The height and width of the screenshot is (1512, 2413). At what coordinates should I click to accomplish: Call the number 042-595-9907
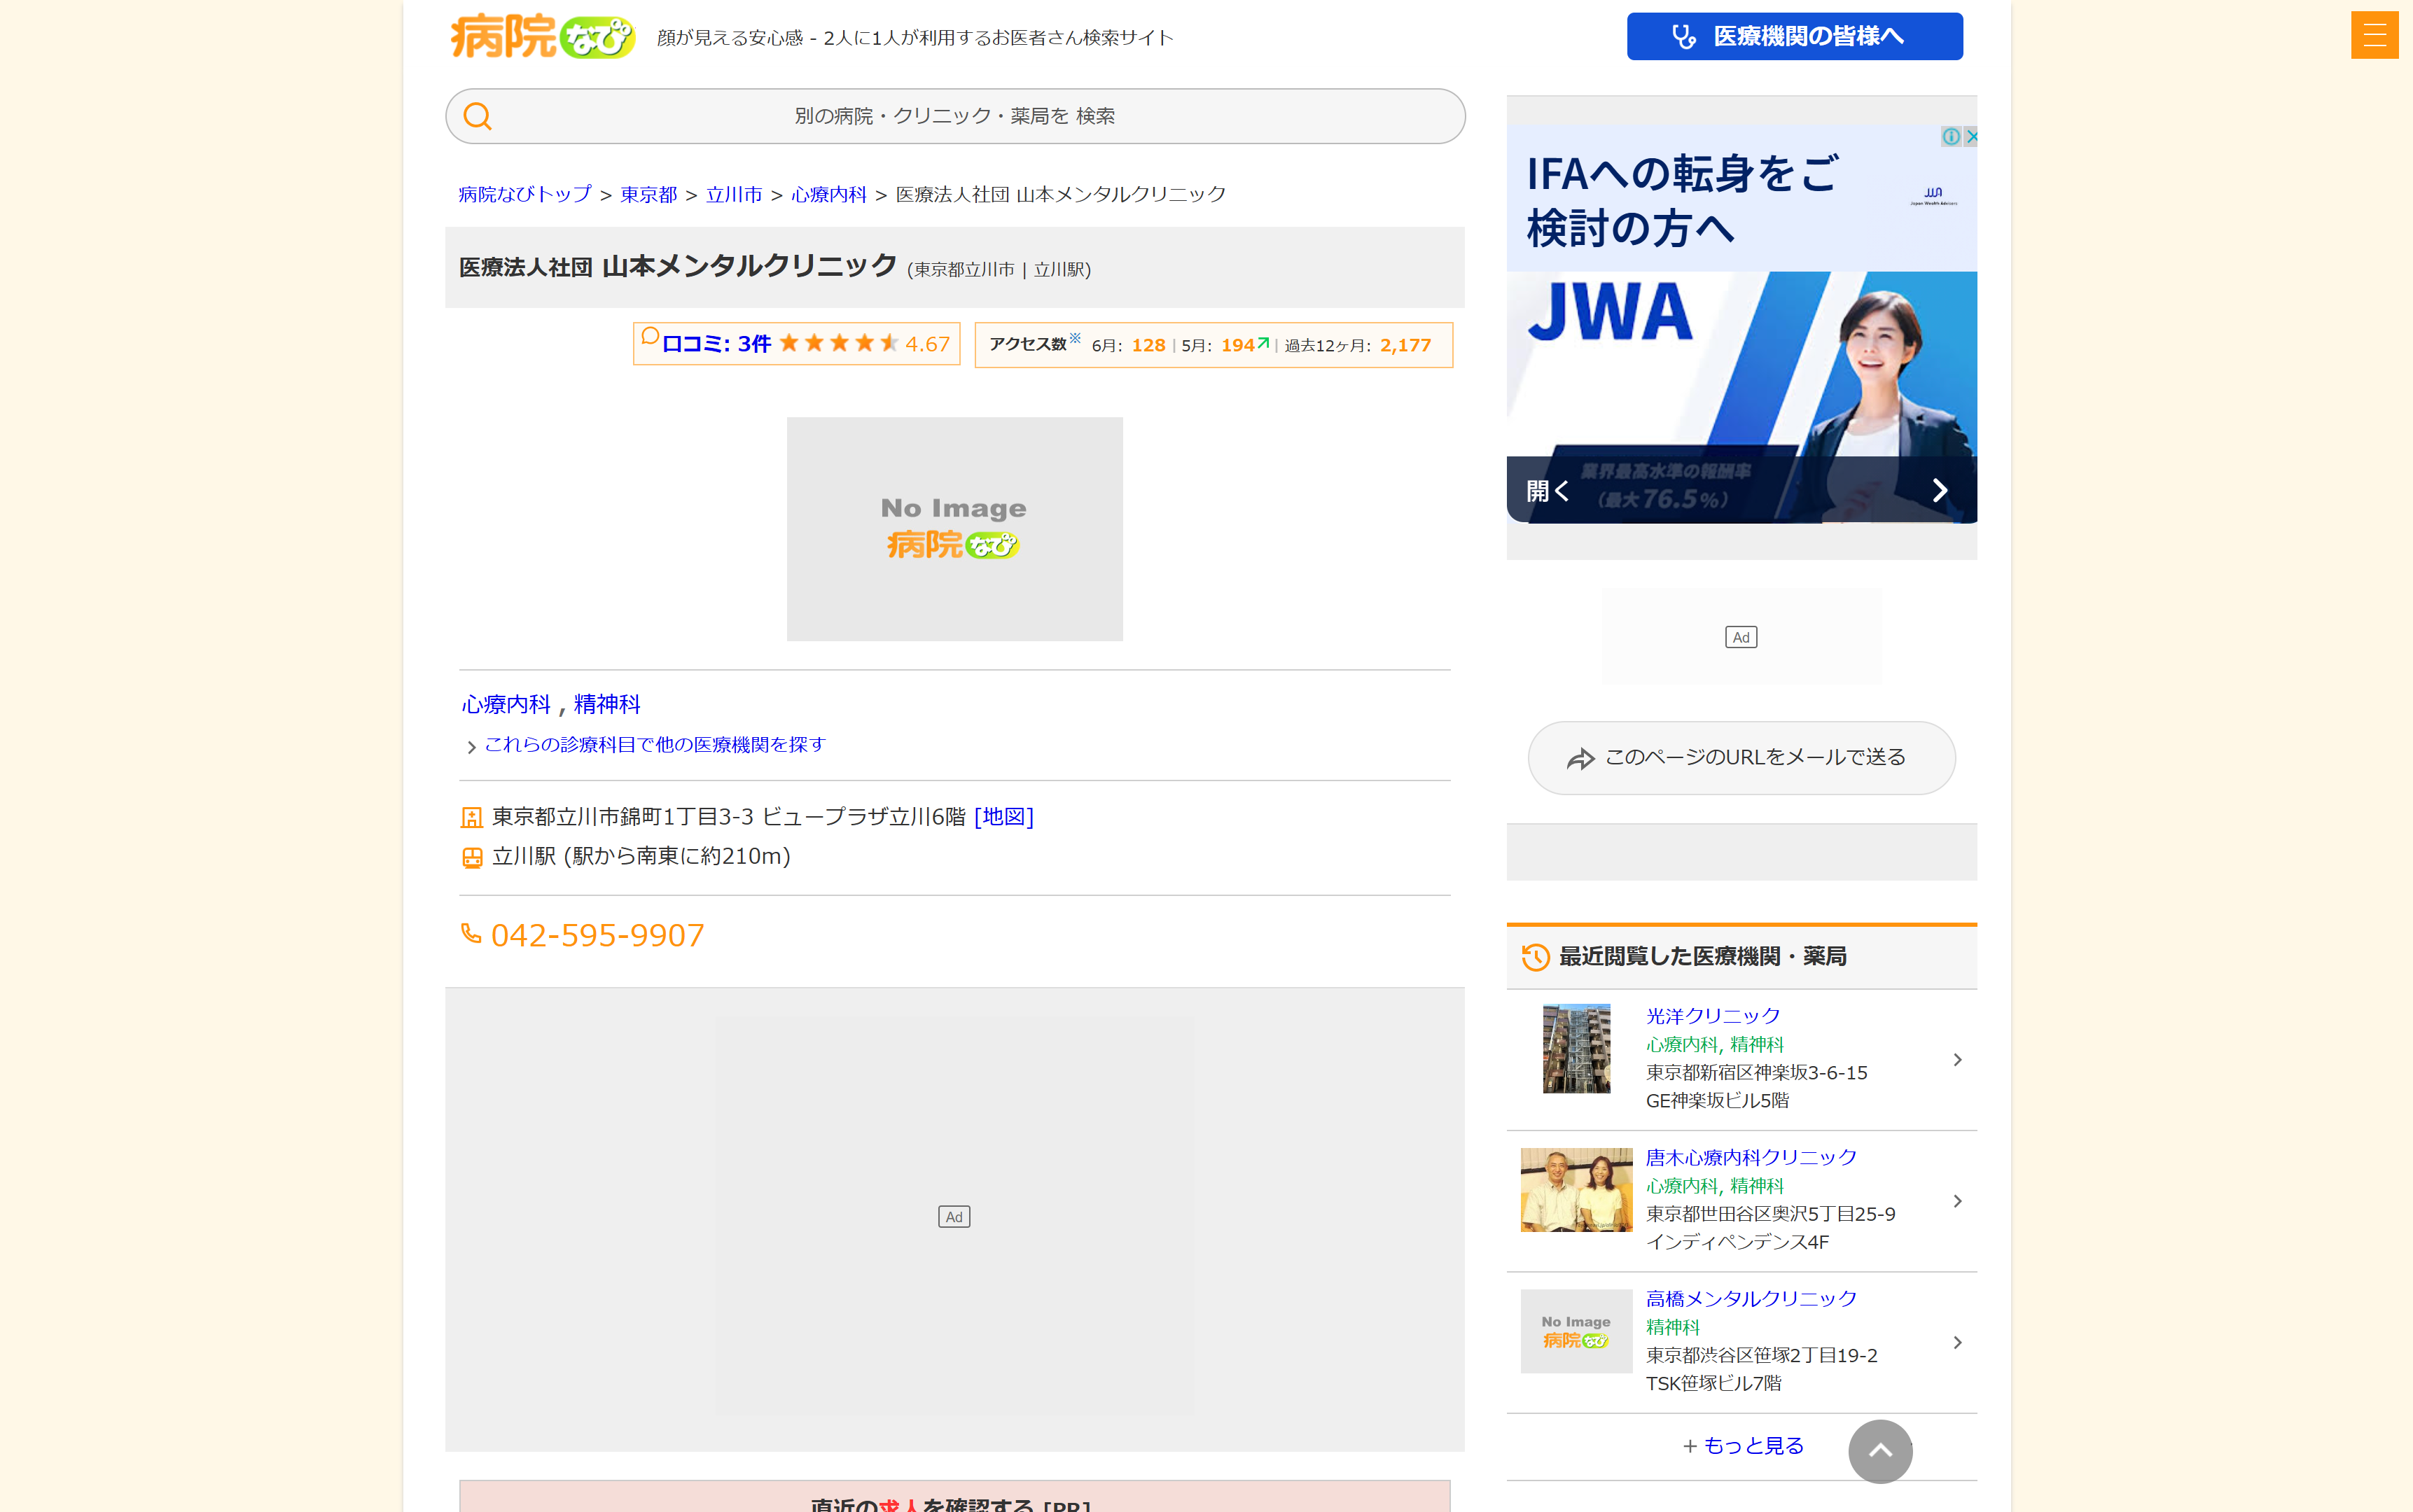point(597,935)
